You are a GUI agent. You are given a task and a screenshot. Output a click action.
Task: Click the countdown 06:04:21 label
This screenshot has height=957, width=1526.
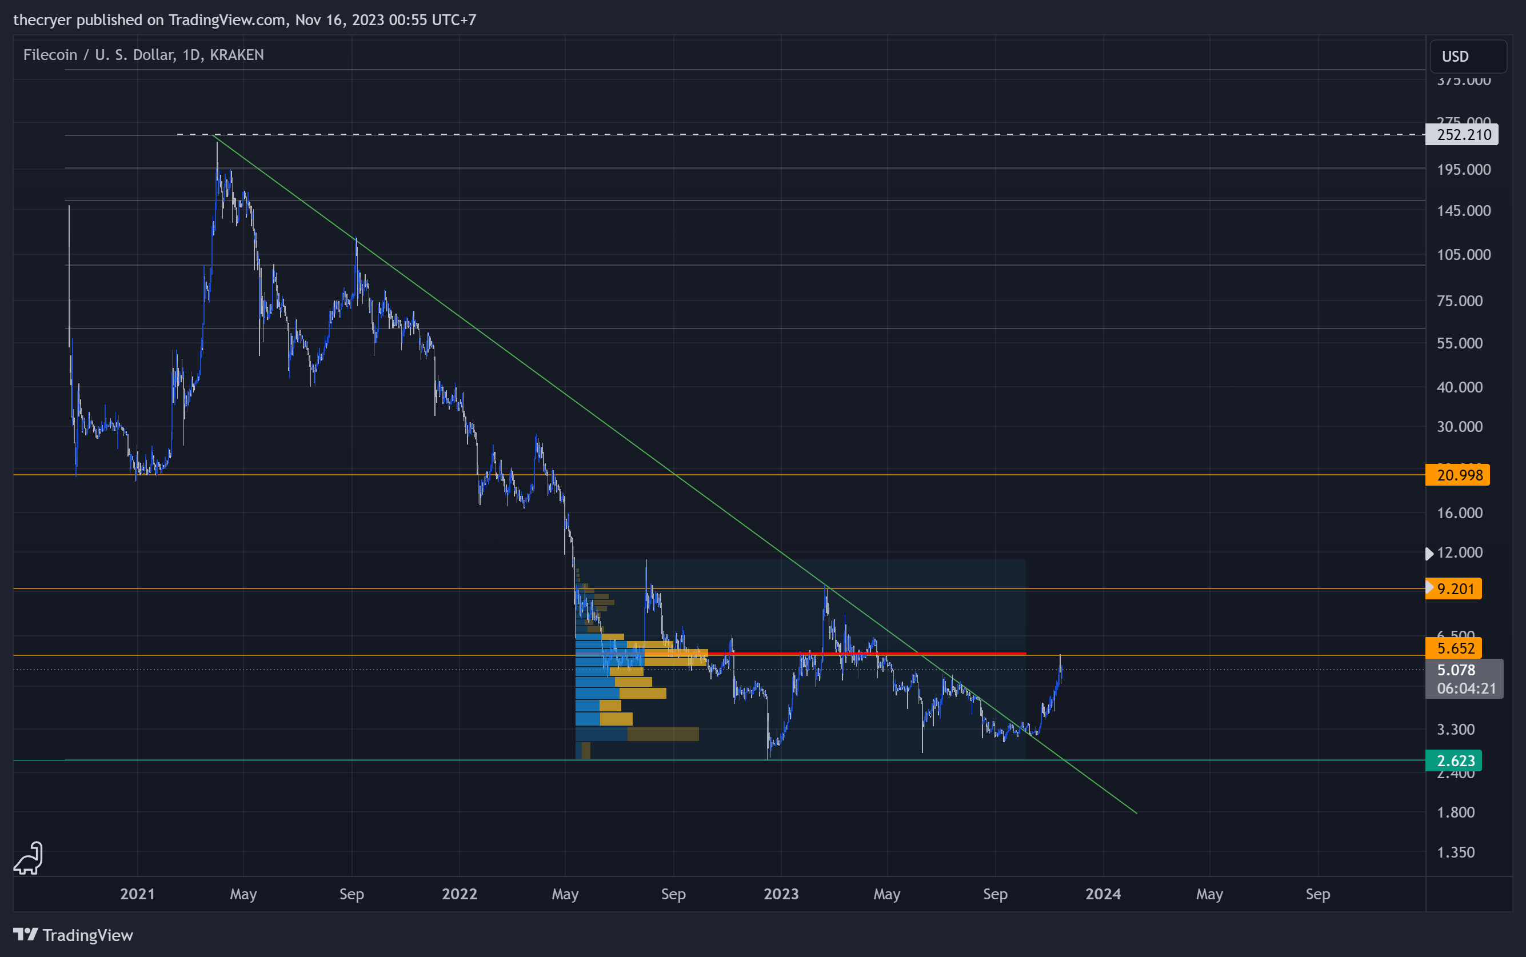1467,688
